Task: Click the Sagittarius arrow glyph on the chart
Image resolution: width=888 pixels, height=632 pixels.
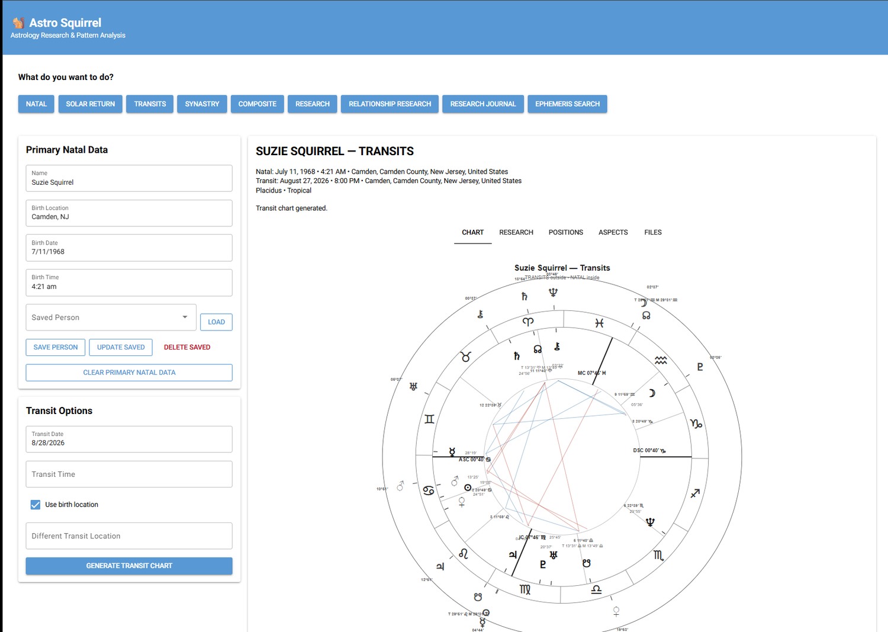Action: pyautogui.click(x=695, y=493)
